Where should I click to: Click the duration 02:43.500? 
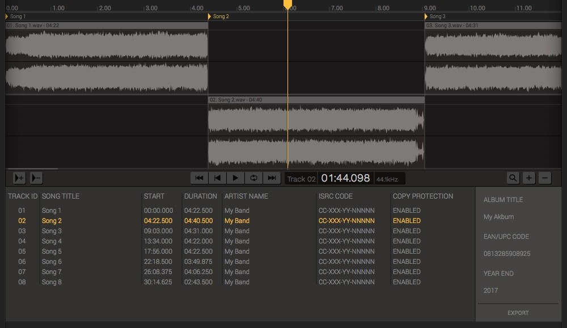point(198,281)
